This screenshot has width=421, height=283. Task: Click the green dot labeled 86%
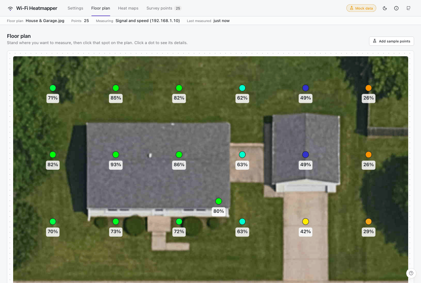tap(179, 155)
